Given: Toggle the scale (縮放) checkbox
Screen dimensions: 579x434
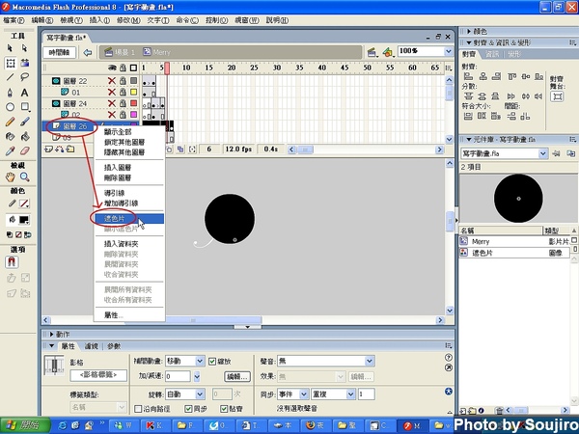Looking at the screenshot, I should coord(212,362).
